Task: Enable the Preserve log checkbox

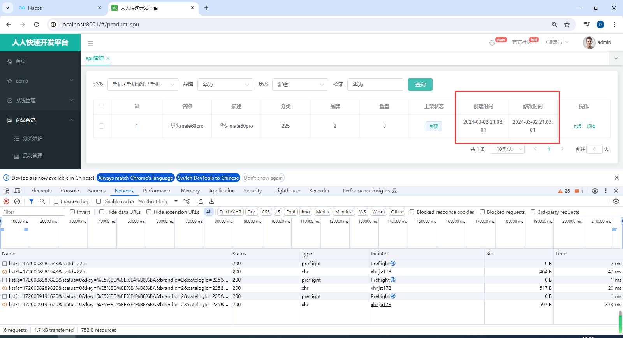Action: coord(56,201)
